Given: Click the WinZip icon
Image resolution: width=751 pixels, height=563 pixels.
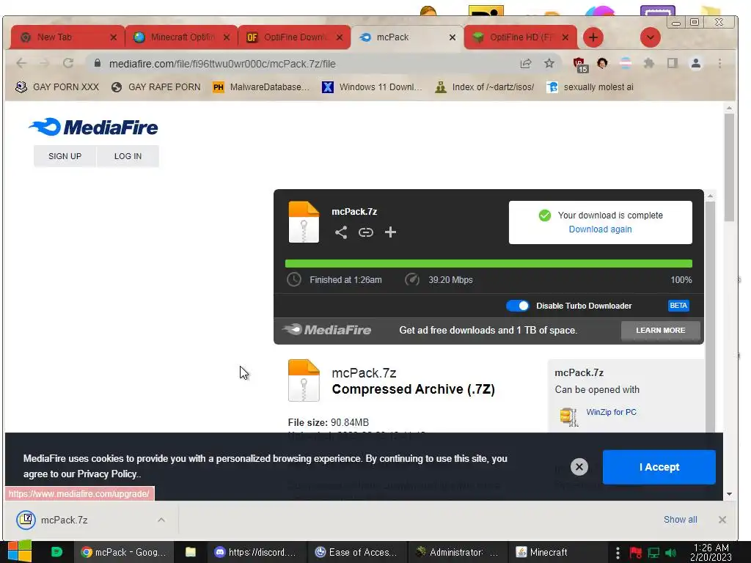Looking at the screenshot, I should (568, 416).
